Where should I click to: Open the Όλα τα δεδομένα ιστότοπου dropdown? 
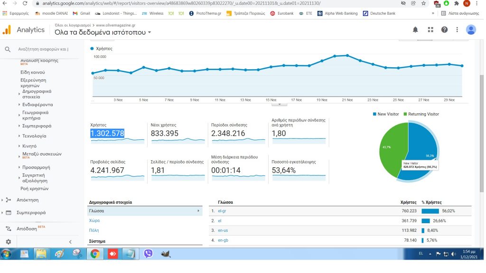(103, 33)
